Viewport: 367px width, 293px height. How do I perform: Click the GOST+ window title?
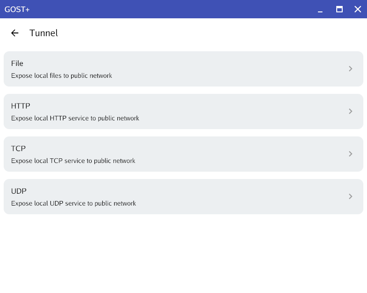pos(17,9)
